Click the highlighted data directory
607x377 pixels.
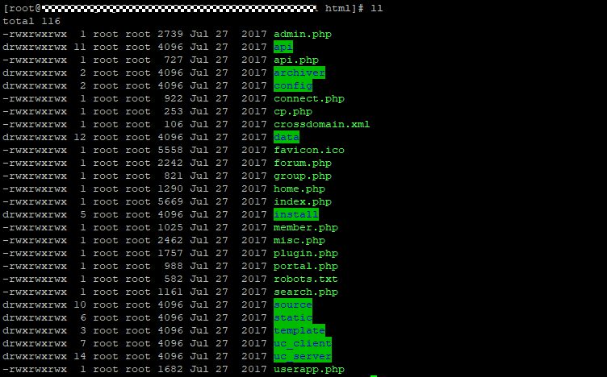click(x=287, y=137)
